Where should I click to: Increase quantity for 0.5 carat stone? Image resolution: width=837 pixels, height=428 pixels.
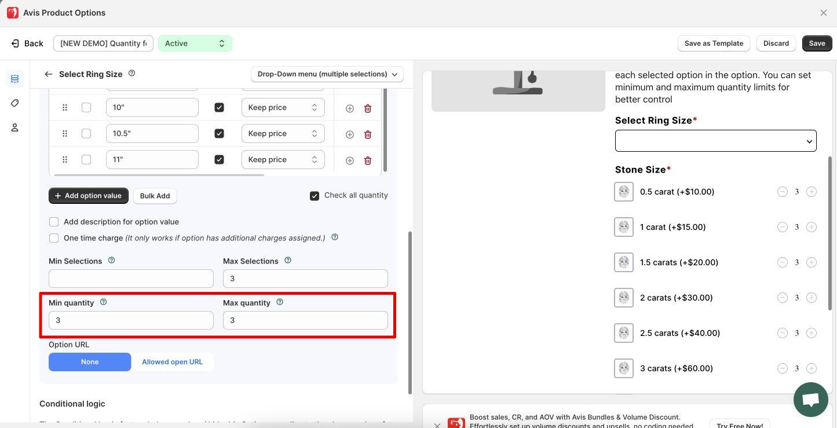(812, 192)
